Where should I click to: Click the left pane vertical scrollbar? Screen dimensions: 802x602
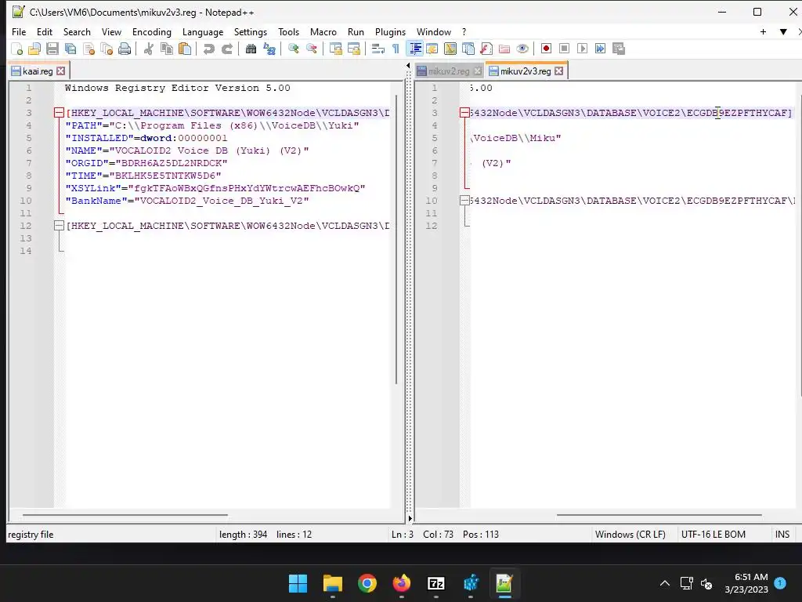click(396, 239)
